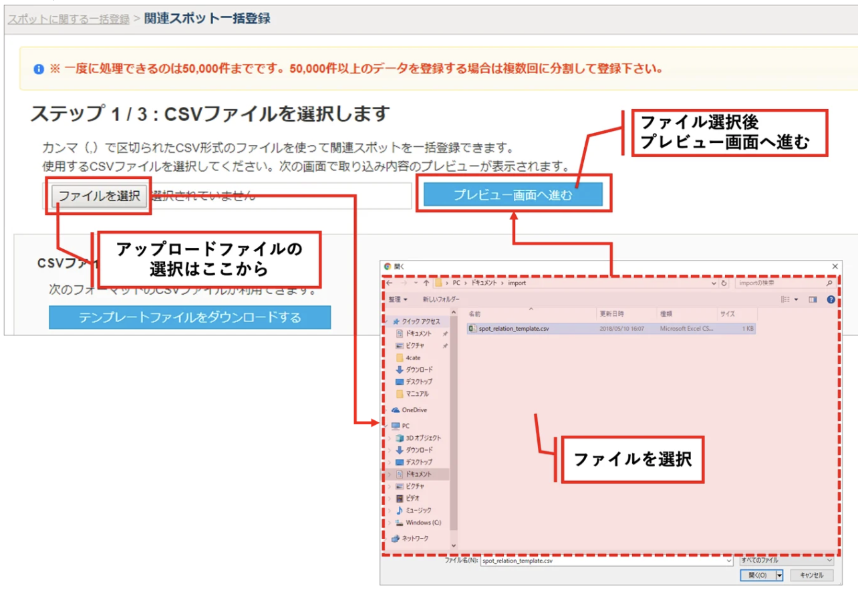Select PC in the address bar path
Image resolution: width=858 pixels, height=608 pixels.
coord(456,283)
